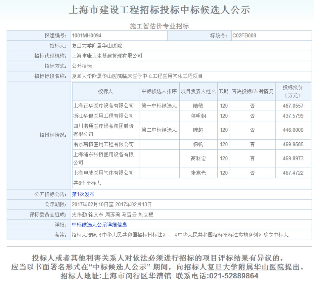
Task: Click the 第二中标候选人 ranking cell
Action: click(x=159, y=130)
